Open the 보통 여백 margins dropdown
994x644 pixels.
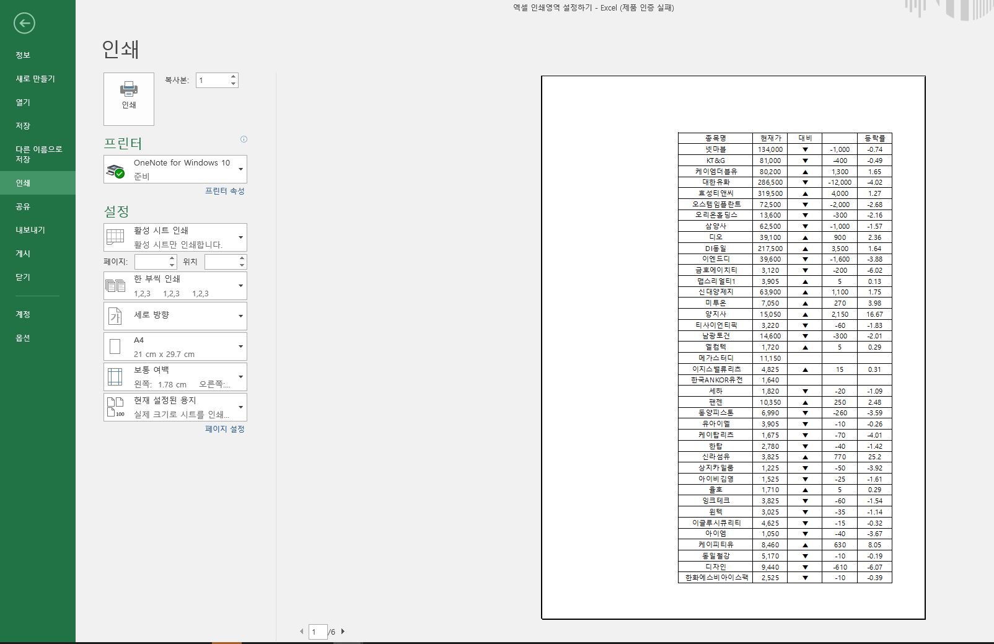tap(175, 377)
